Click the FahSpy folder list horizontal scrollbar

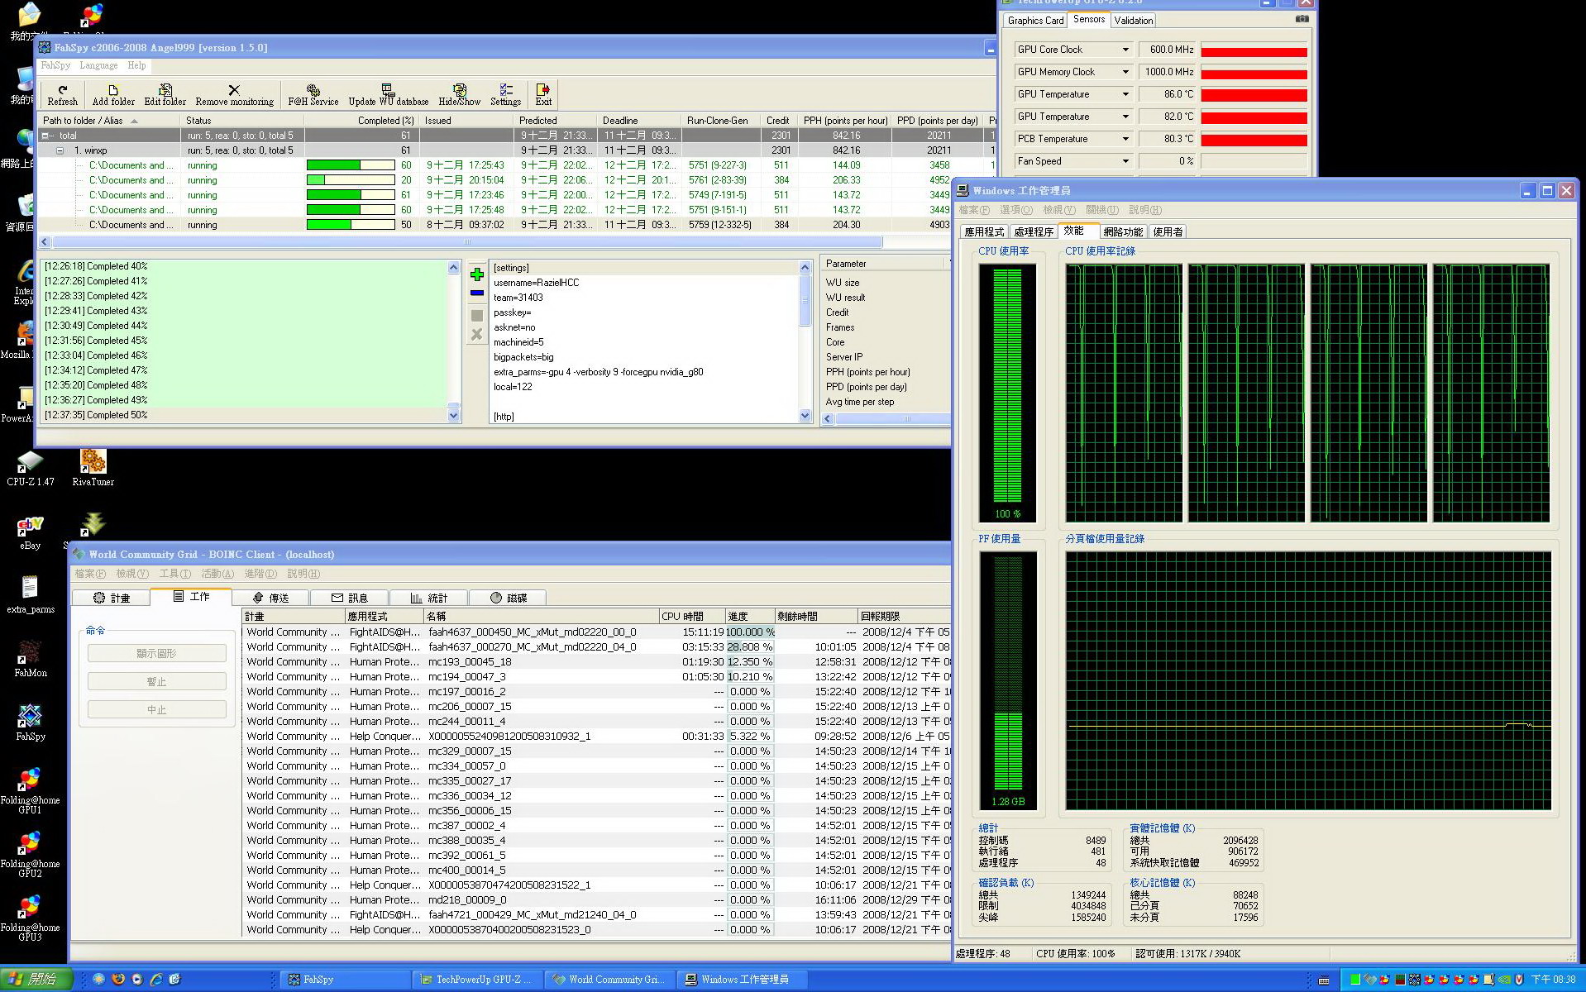(467, 242)
